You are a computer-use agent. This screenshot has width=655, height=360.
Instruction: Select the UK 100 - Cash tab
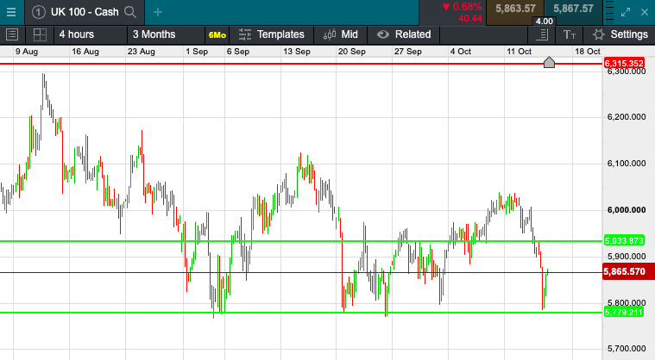[85, 12]
